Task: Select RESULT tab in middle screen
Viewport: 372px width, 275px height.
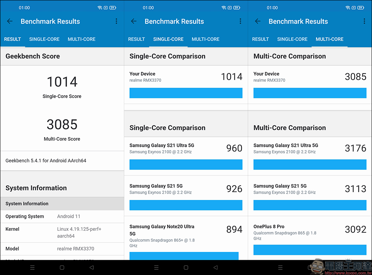Action: pos(137,39)
